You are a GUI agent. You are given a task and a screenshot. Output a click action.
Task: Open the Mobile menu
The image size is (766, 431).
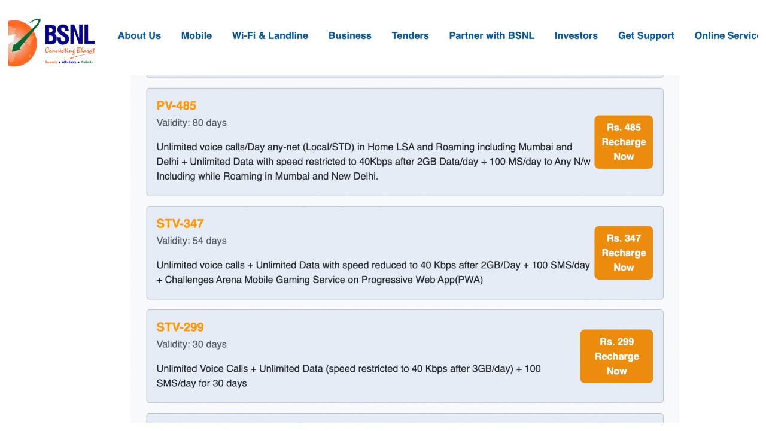tap(196, 35)
